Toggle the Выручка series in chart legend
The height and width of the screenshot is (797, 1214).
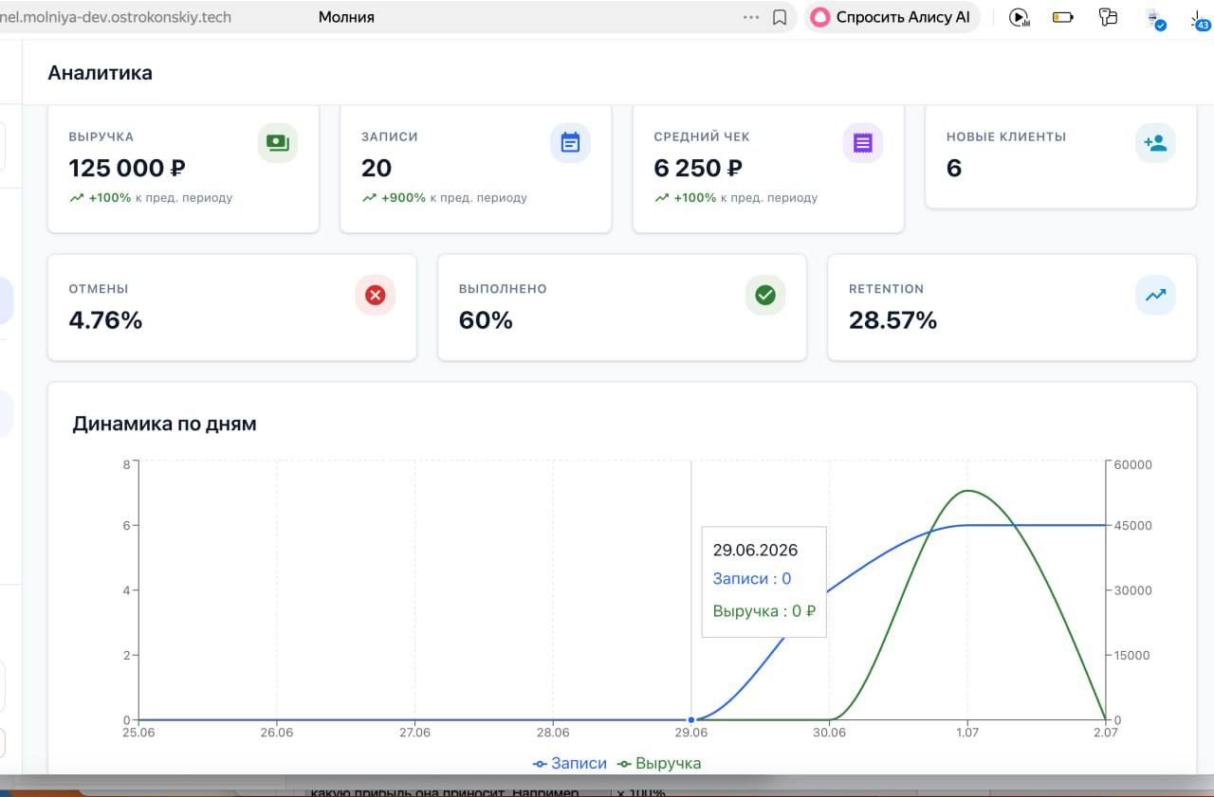tap(659, 764)
